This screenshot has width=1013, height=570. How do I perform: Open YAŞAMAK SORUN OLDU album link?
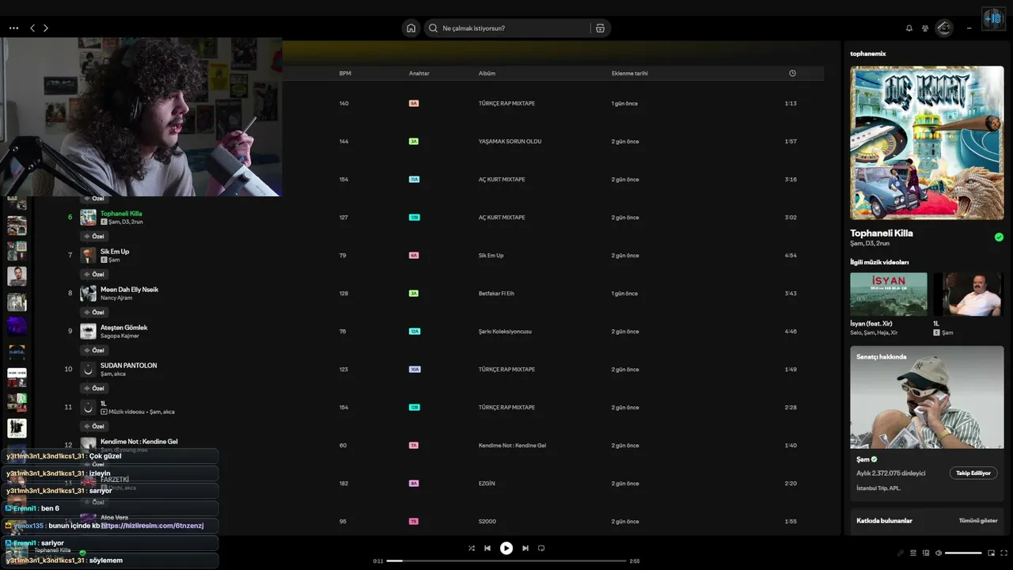click(x=510, y=142)
